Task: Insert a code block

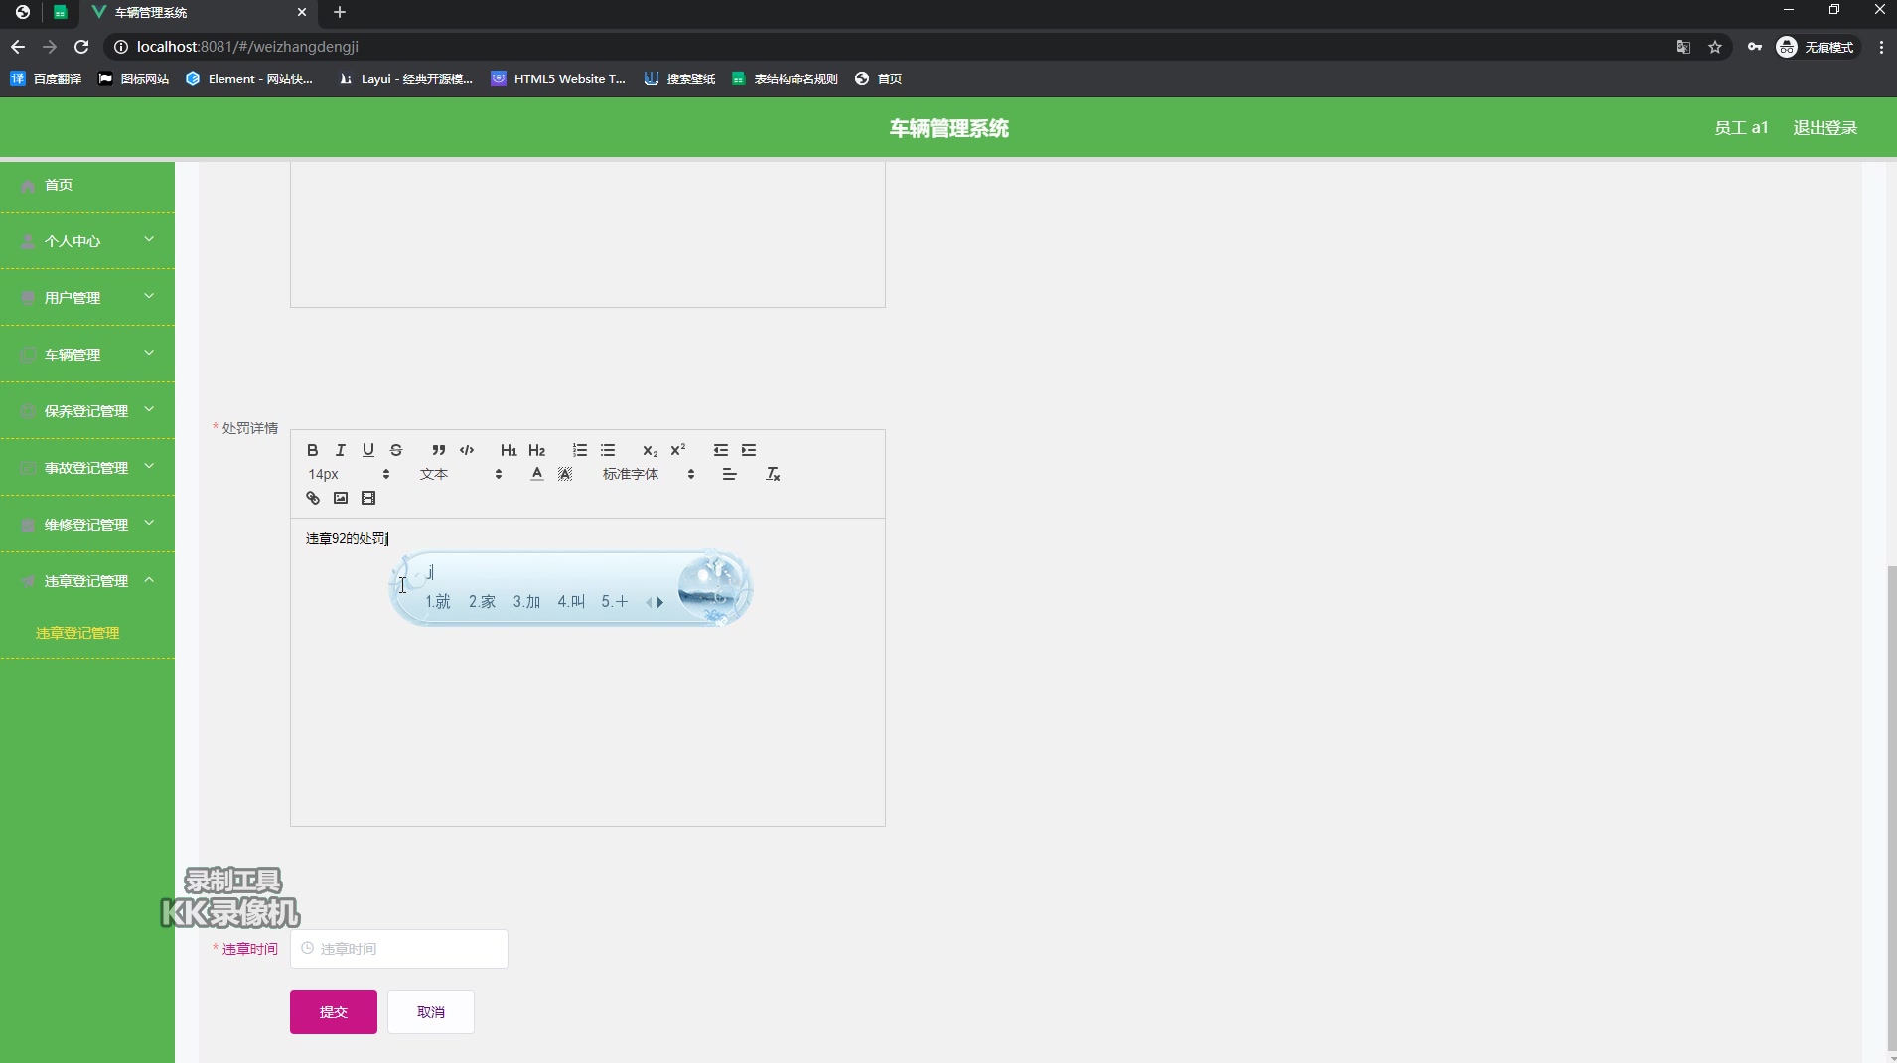Action: click(467, 450)
